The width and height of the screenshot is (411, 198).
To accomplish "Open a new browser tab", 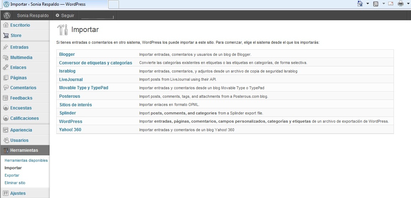I will 113,4.
